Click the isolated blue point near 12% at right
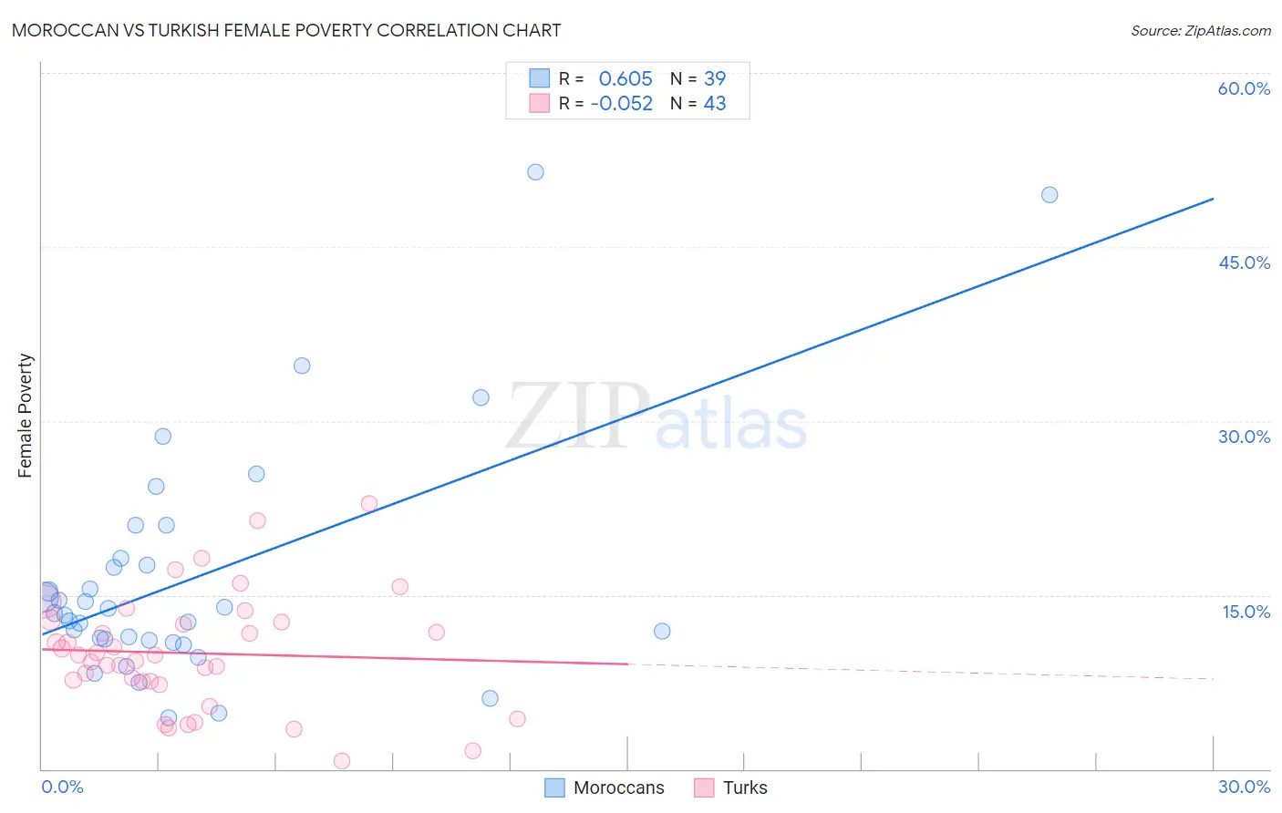Screen dimensions: 1282x813 point(662,631)
